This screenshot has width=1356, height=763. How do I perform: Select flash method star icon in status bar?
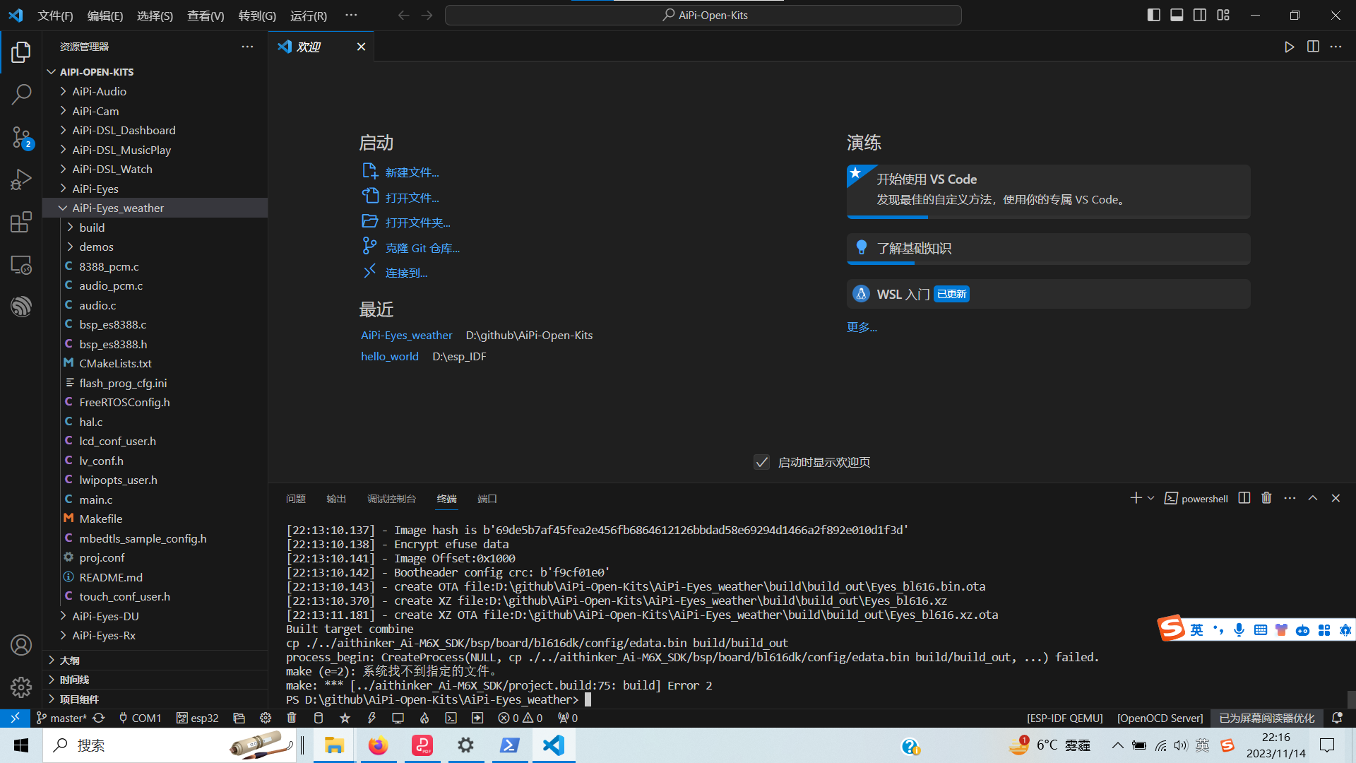tap(345, 718)
